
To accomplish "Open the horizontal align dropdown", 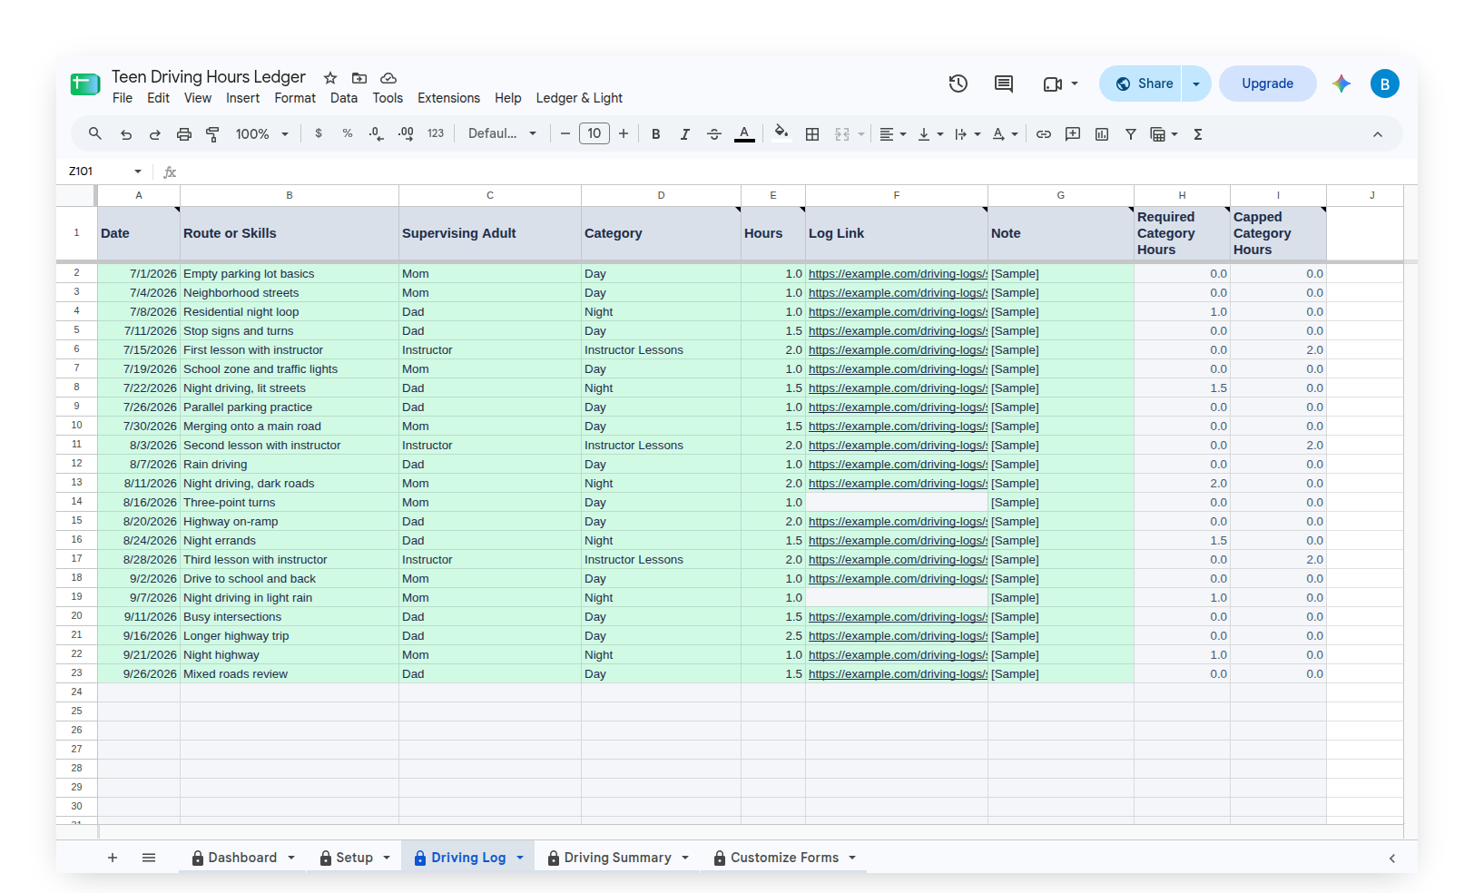I will [893, 134].
